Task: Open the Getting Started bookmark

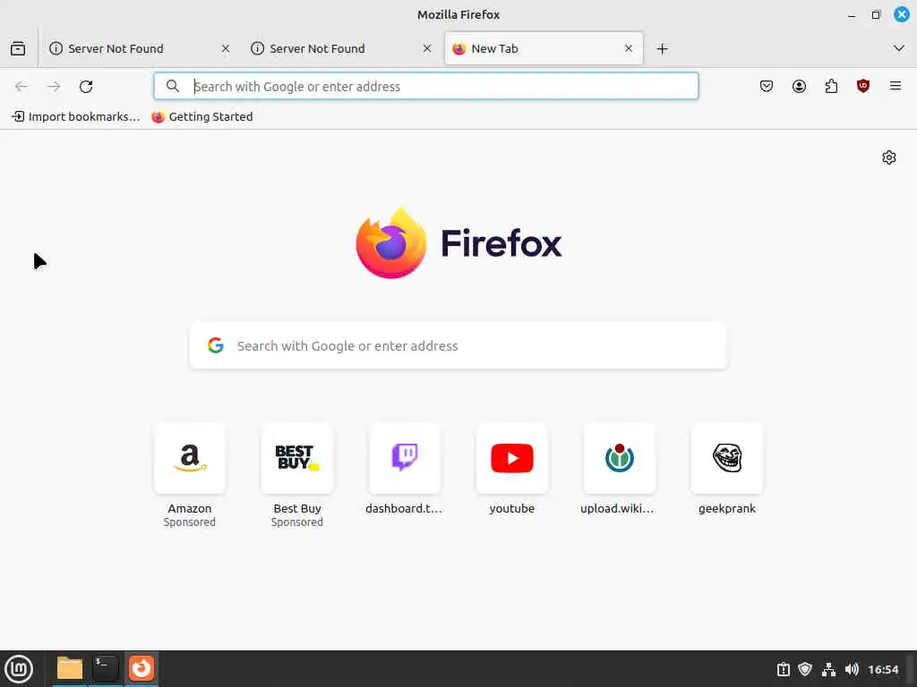Action: point(202,117)
